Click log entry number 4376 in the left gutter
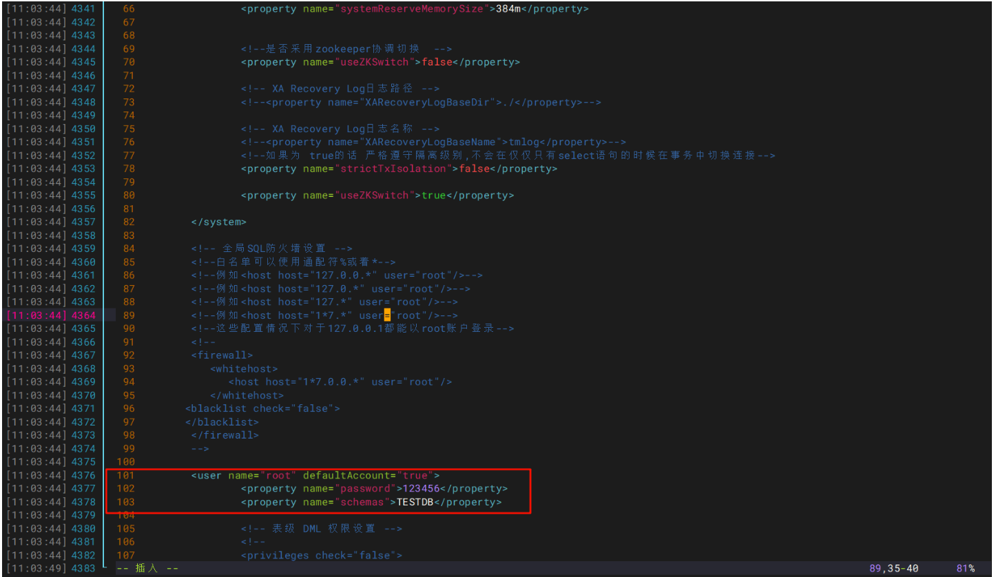This screenshot has width=996, height=577. pyautogui.click(x=83, y=475)
